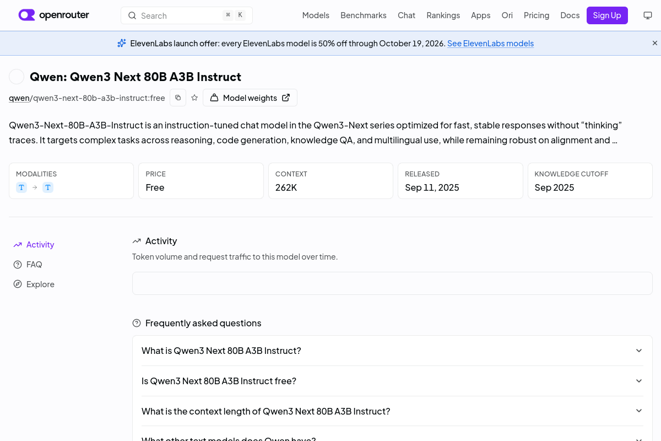Dismiss the ElevenLabs offer banner

coord(655,43)
